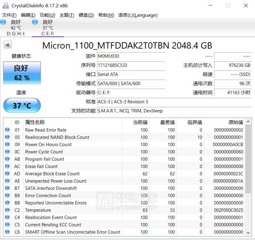Click the power on count value 96 次

pos(233,84)
